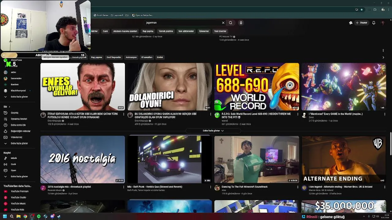
Task: Open Enis Kirazoglu channel avatar on İTİRAF video
Action: [x=43, y=115]
